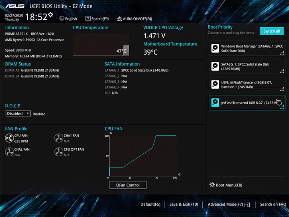Viewport: 289px width, 217px height.
Task: Grab drag handle on highlighted JetFlash entry
Action: 282,107
